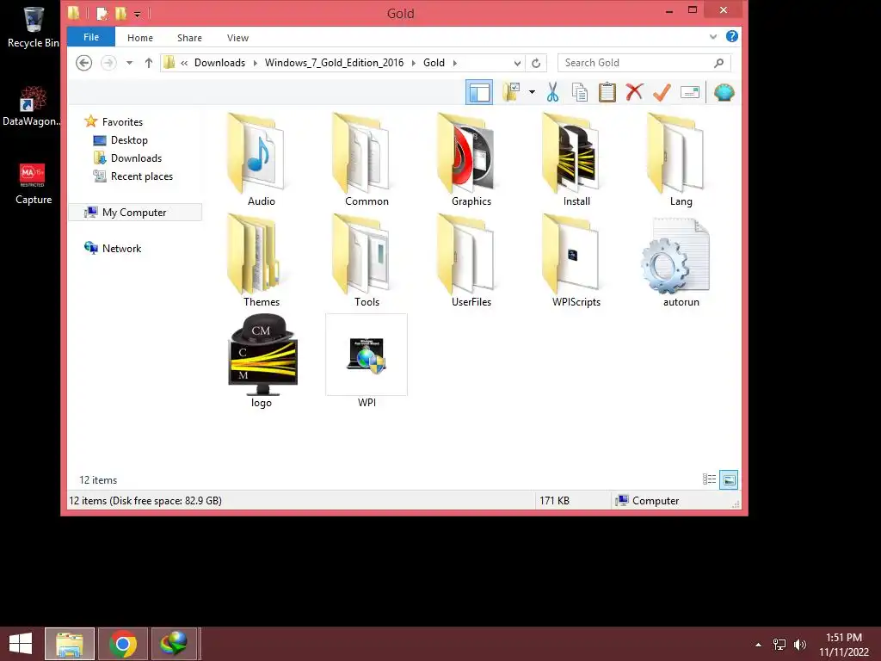Click the orange checkmark Properties icon
The width and height of the screenshot is (881, 661).
pyautogui.click(x=662, y=92)
